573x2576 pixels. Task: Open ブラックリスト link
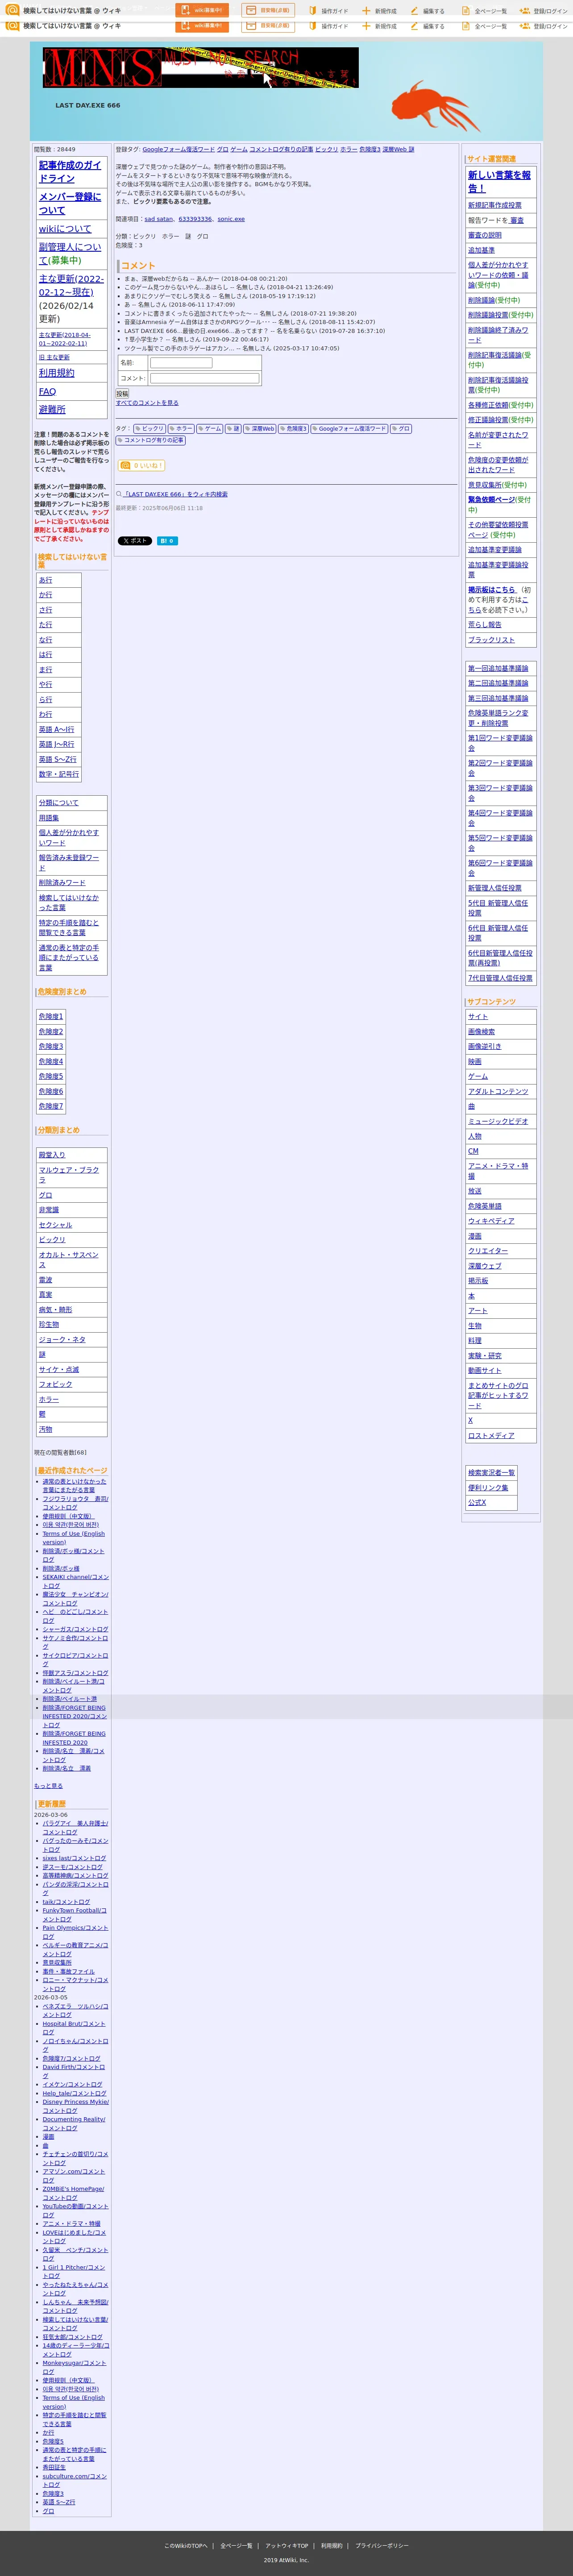[x=492, y=640]
